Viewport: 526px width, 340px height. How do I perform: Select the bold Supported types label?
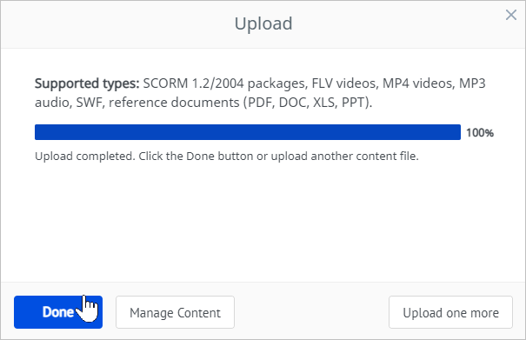[x=87, y=83]
